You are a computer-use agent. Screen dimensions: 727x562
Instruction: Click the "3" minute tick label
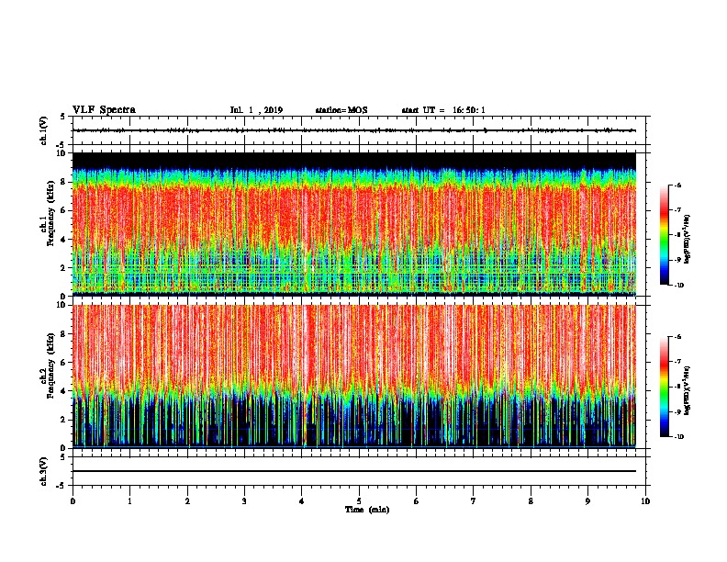244,501
